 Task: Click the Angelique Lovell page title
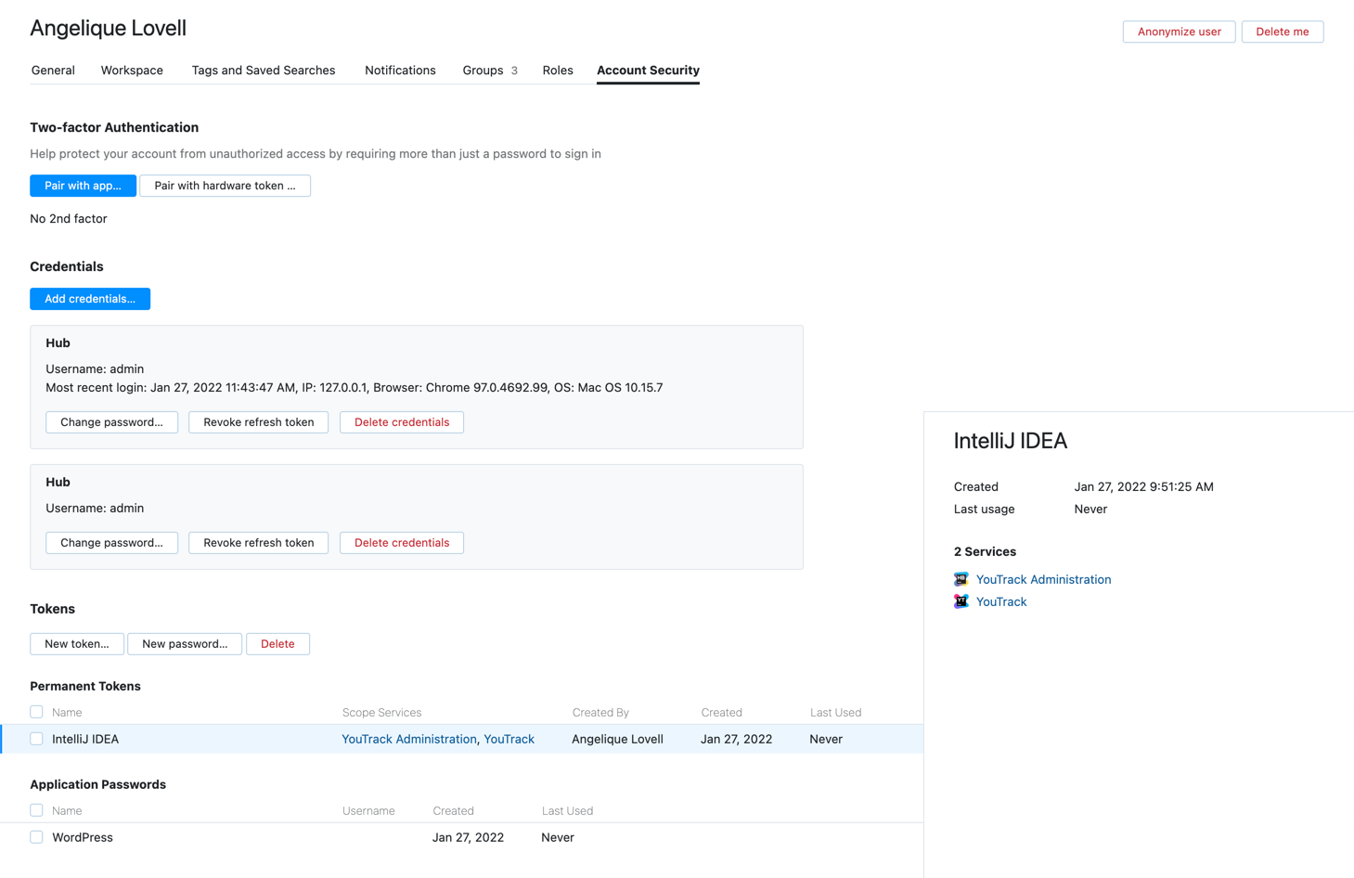click(x=108, y=28)
